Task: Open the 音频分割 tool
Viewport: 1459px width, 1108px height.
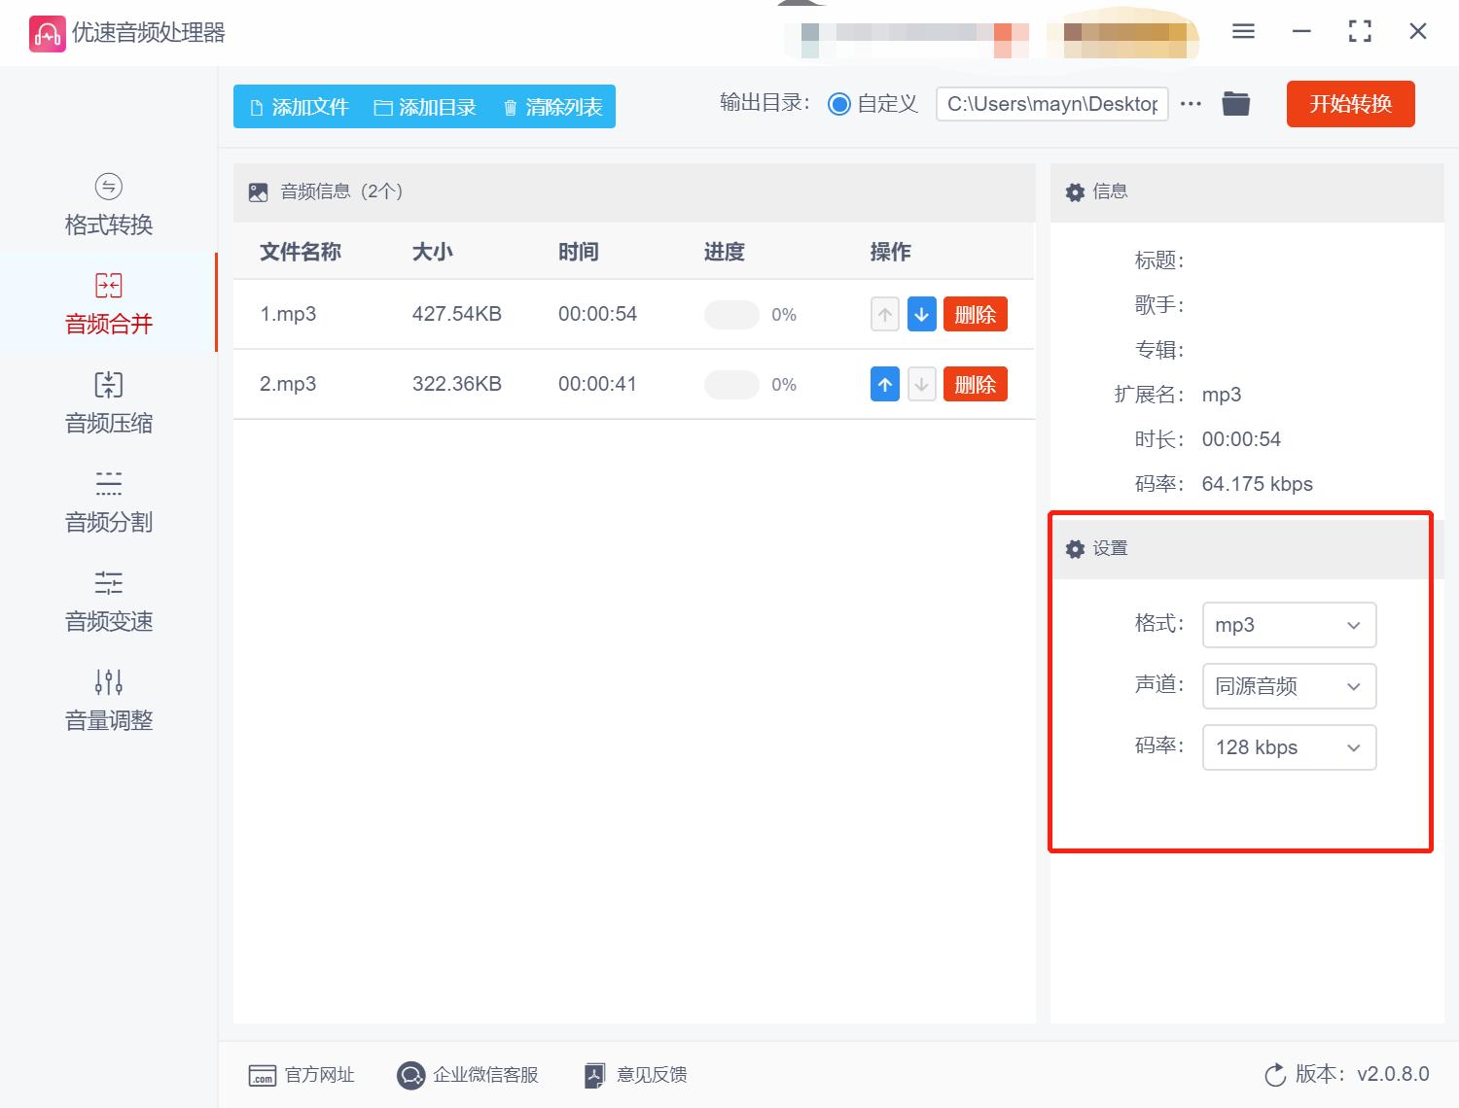Action: pyautogui.click(x=107, y=502)
